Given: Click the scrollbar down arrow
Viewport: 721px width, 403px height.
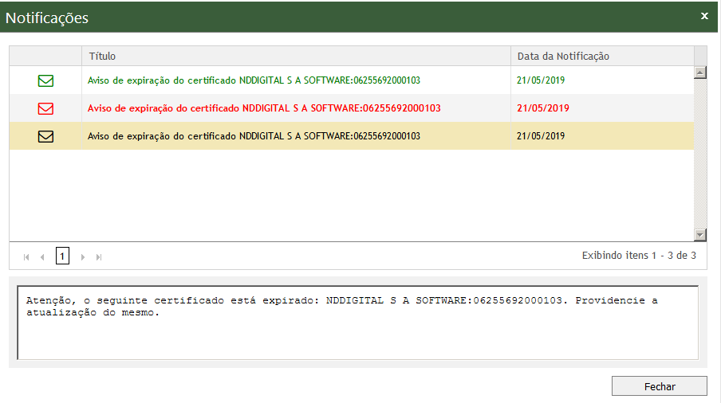Looking at the screenshot, I should [x=699, y=235].
